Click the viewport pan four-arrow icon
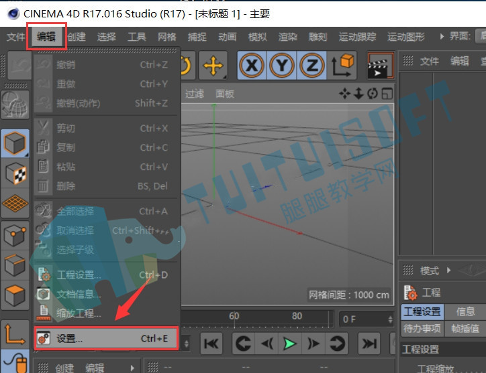 344,93
